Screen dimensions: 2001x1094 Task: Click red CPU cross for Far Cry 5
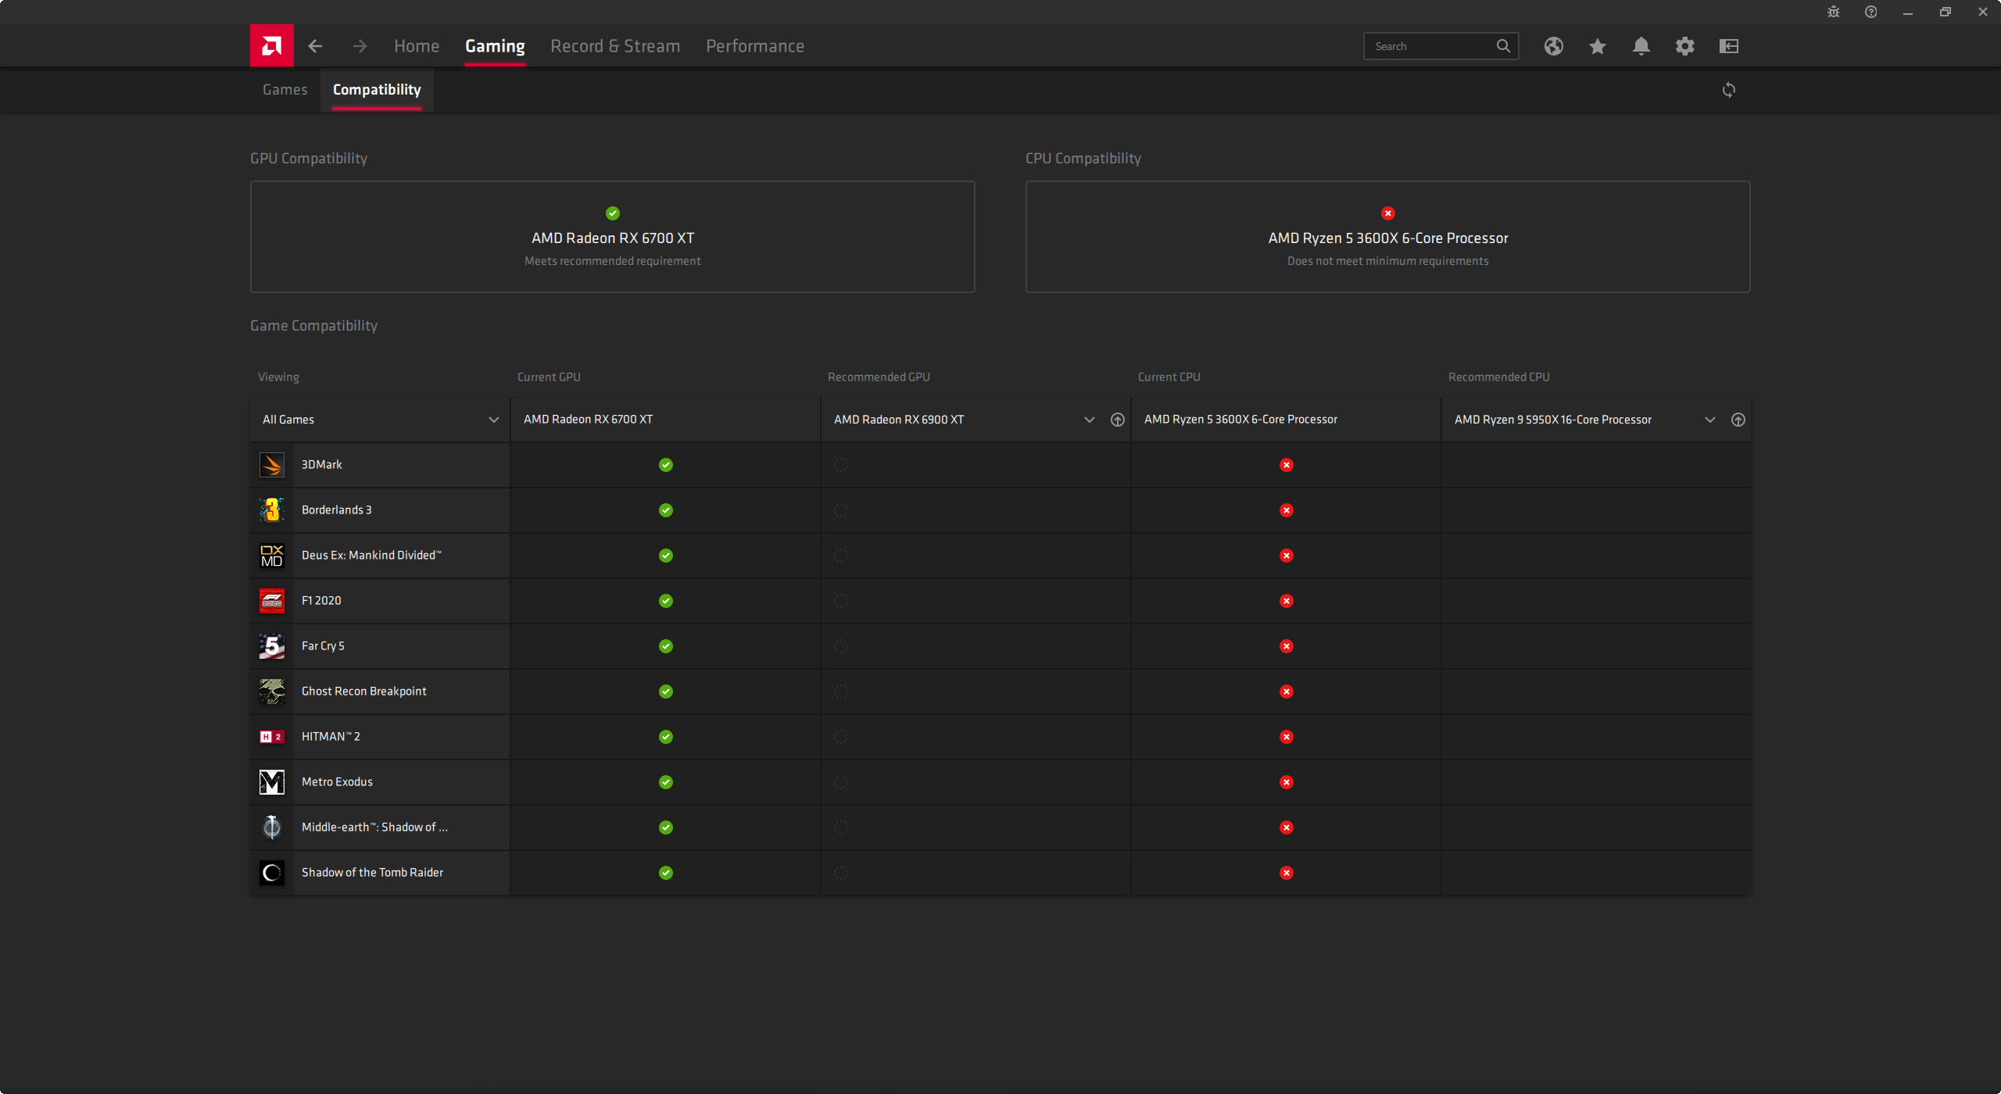(x=1287, y=646)
